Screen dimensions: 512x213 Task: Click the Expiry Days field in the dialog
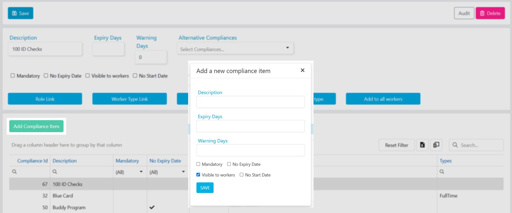(251, 126)
